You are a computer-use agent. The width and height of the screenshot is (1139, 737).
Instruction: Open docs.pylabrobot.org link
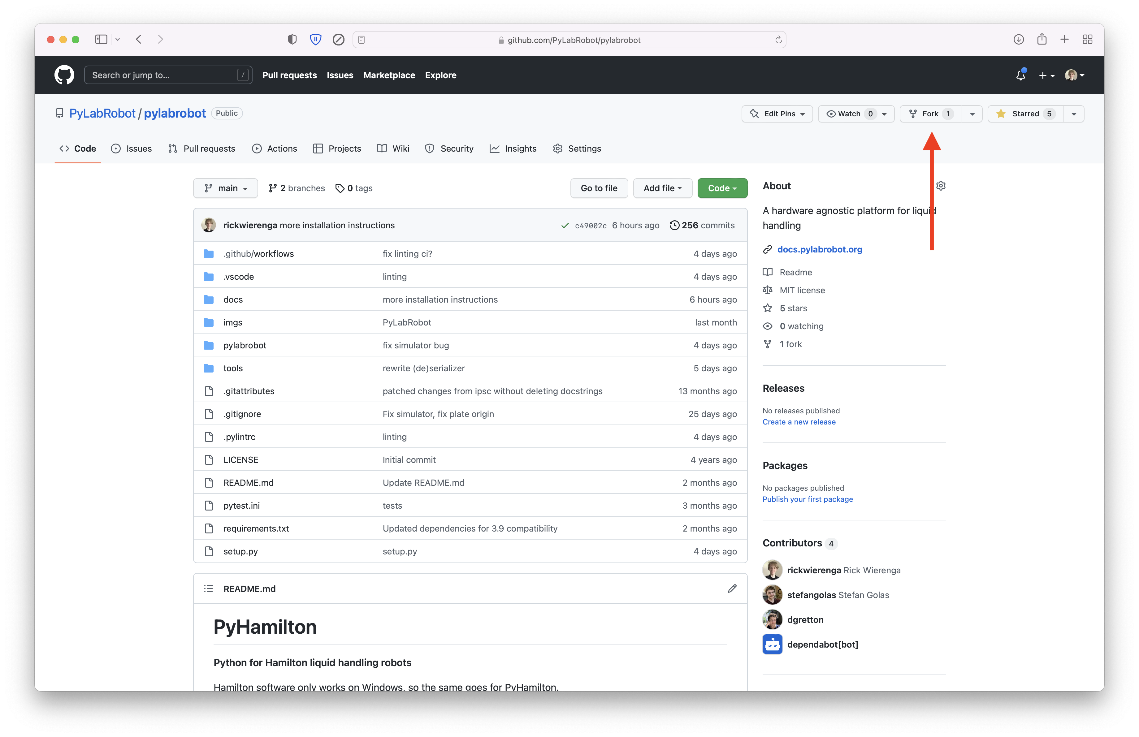click(x=819, y=249)
